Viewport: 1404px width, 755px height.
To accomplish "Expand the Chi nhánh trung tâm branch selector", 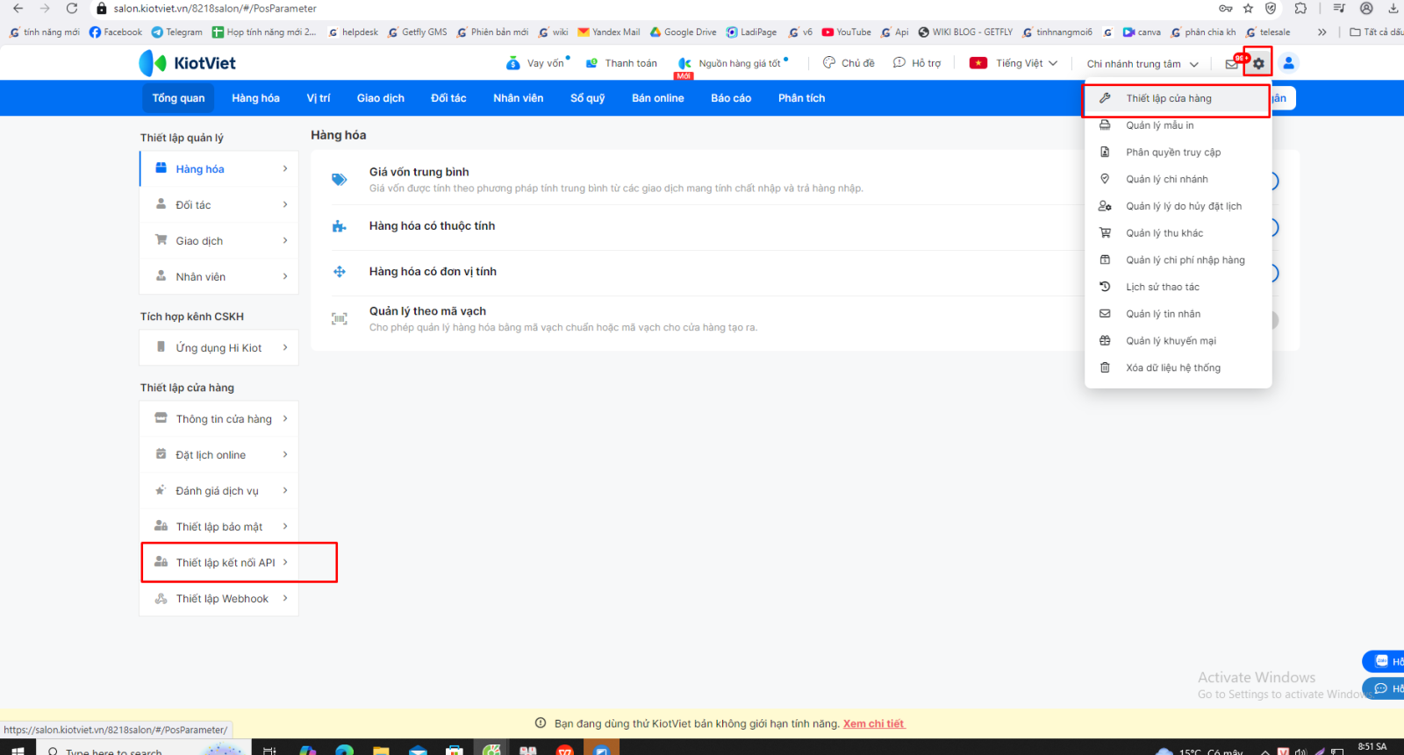I will (x=1142, y=64).
